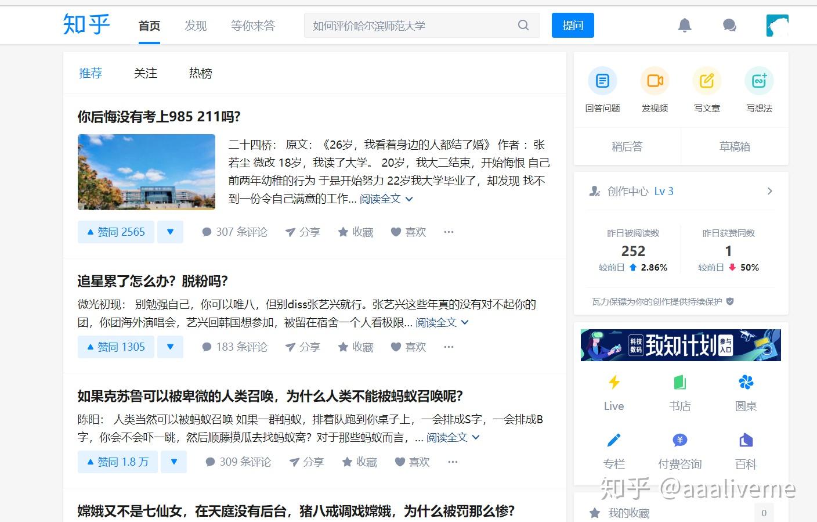Open the notification bell icon
The image size is (817, 522).
click(684, 25)
